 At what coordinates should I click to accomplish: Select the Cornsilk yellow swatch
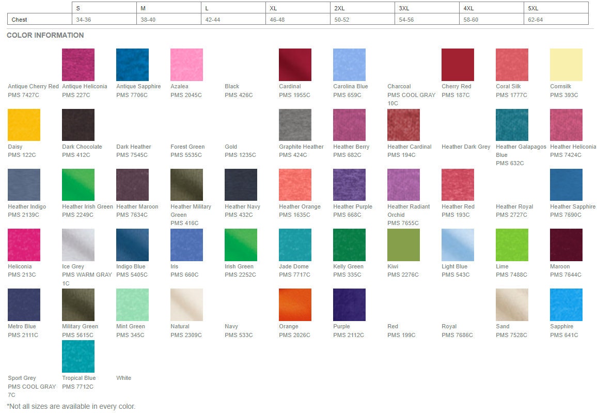(x=566, y=65)
